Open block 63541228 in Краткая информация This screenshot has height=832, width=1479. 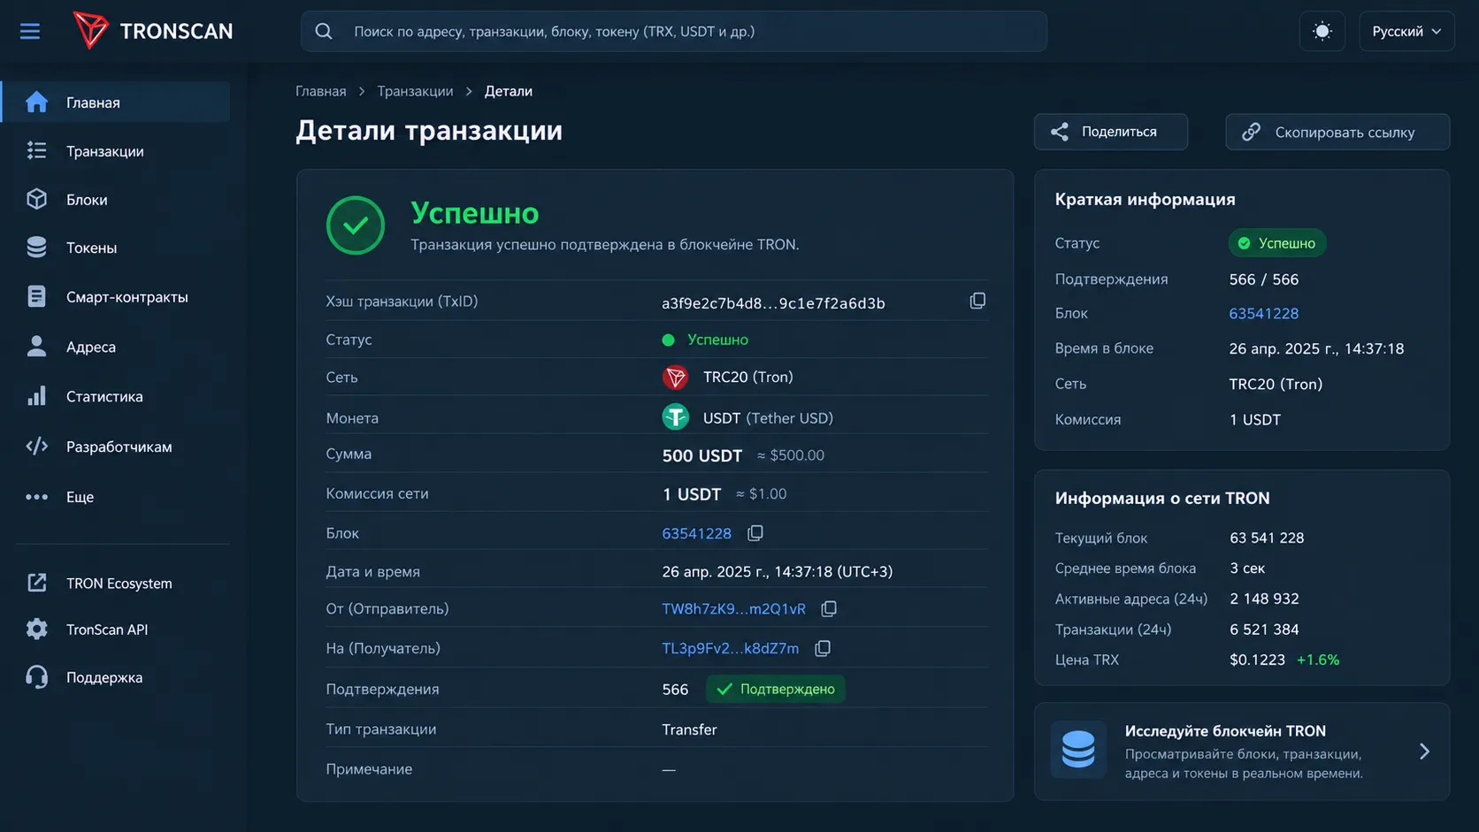click(1264, 313)
